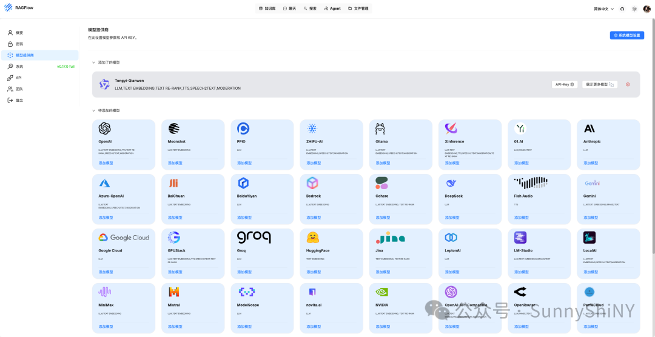Image resolution: width=655 pixels, height=337 pixels.
Task: Click the LocalAI logo icon
Action: [x=589, y=238]
